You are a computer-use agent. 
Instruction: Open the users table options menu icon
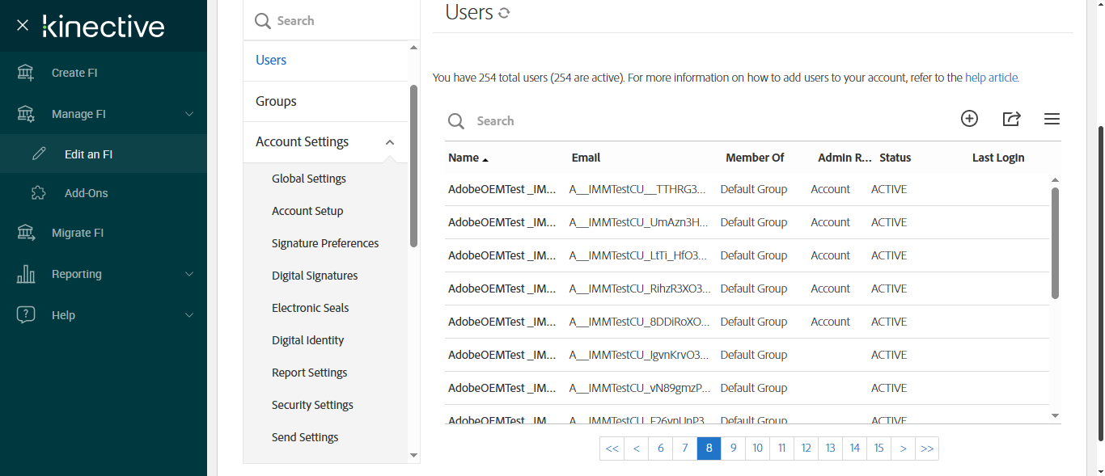pos(1052,119)
